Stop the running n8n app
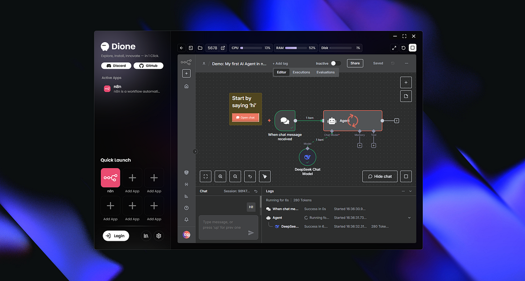 [413, 48]
